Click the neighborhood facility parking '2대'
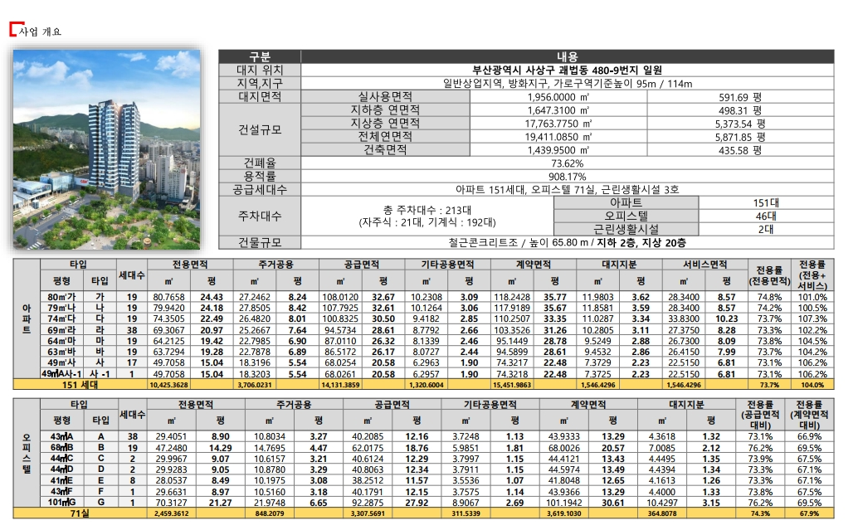Viewport: 858px width, 530px height. 766,229
